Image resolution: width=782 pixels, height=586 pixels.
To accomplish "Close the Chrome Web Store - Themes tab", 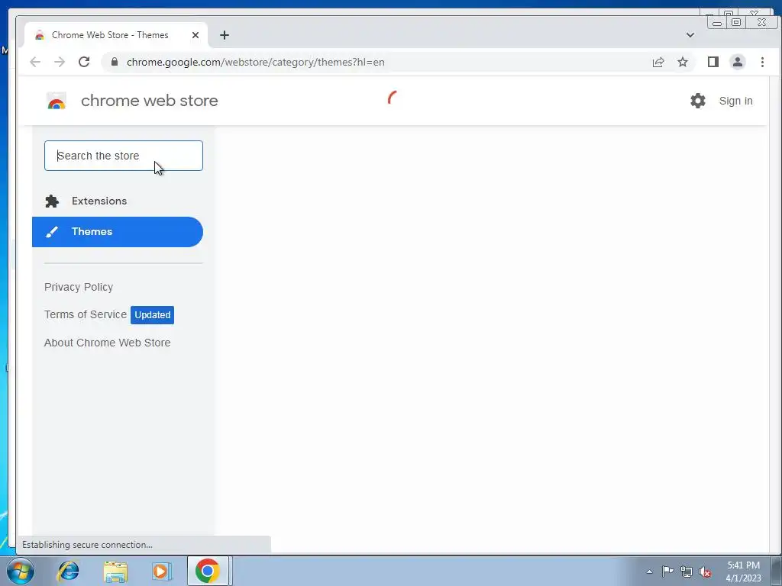I will pyautogui.click(x=195, y=35).
